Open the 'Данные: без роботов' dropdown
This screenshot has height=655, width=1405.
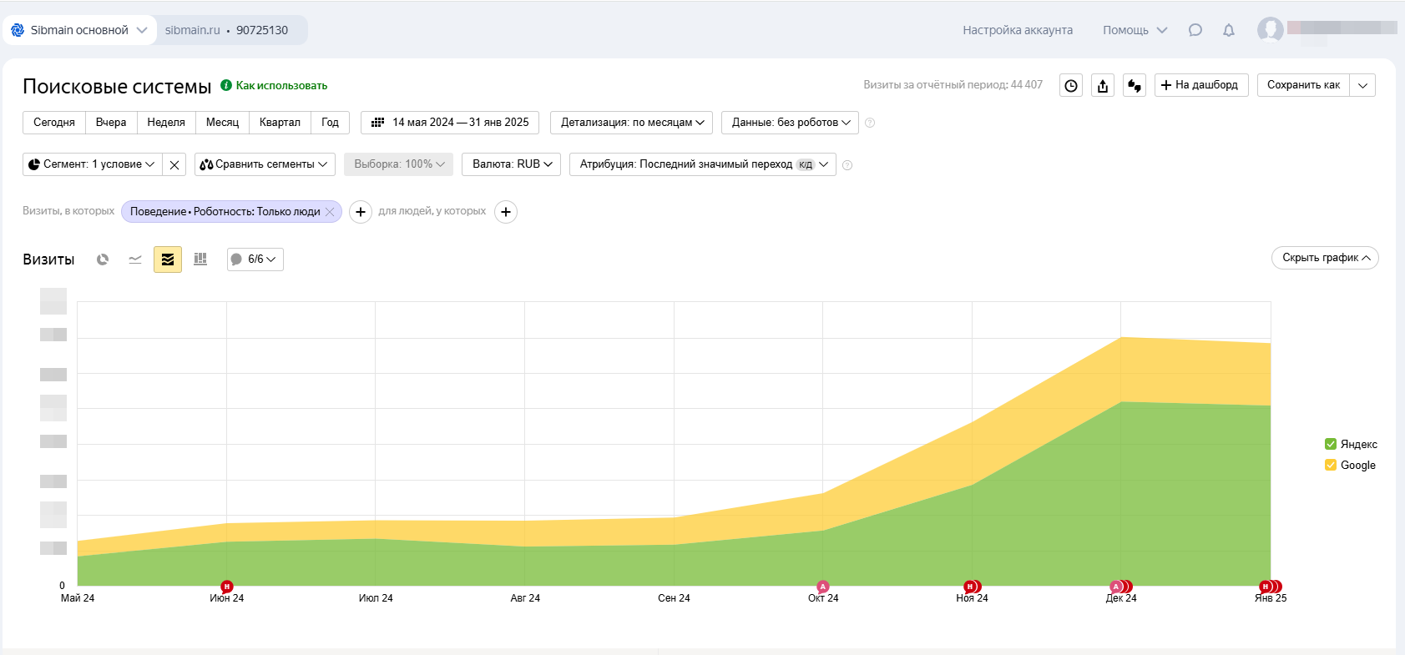pyautogui.click(x=790, y=123)
